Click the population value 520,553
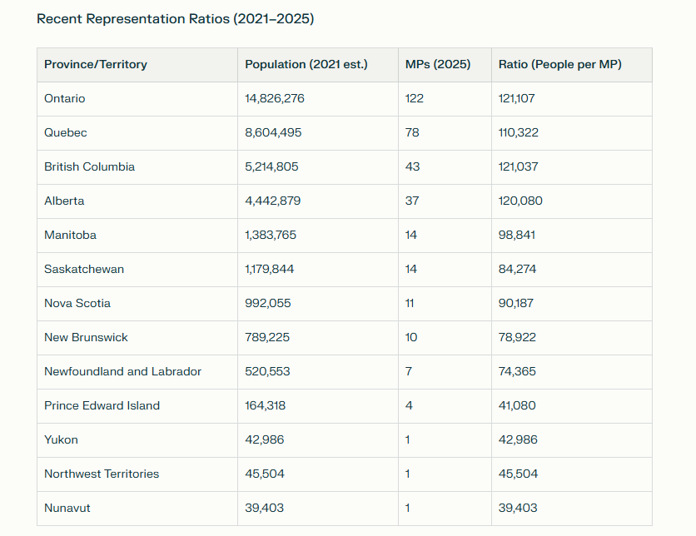The width and height of the screenshot is (696, 536). pos(267,372)
